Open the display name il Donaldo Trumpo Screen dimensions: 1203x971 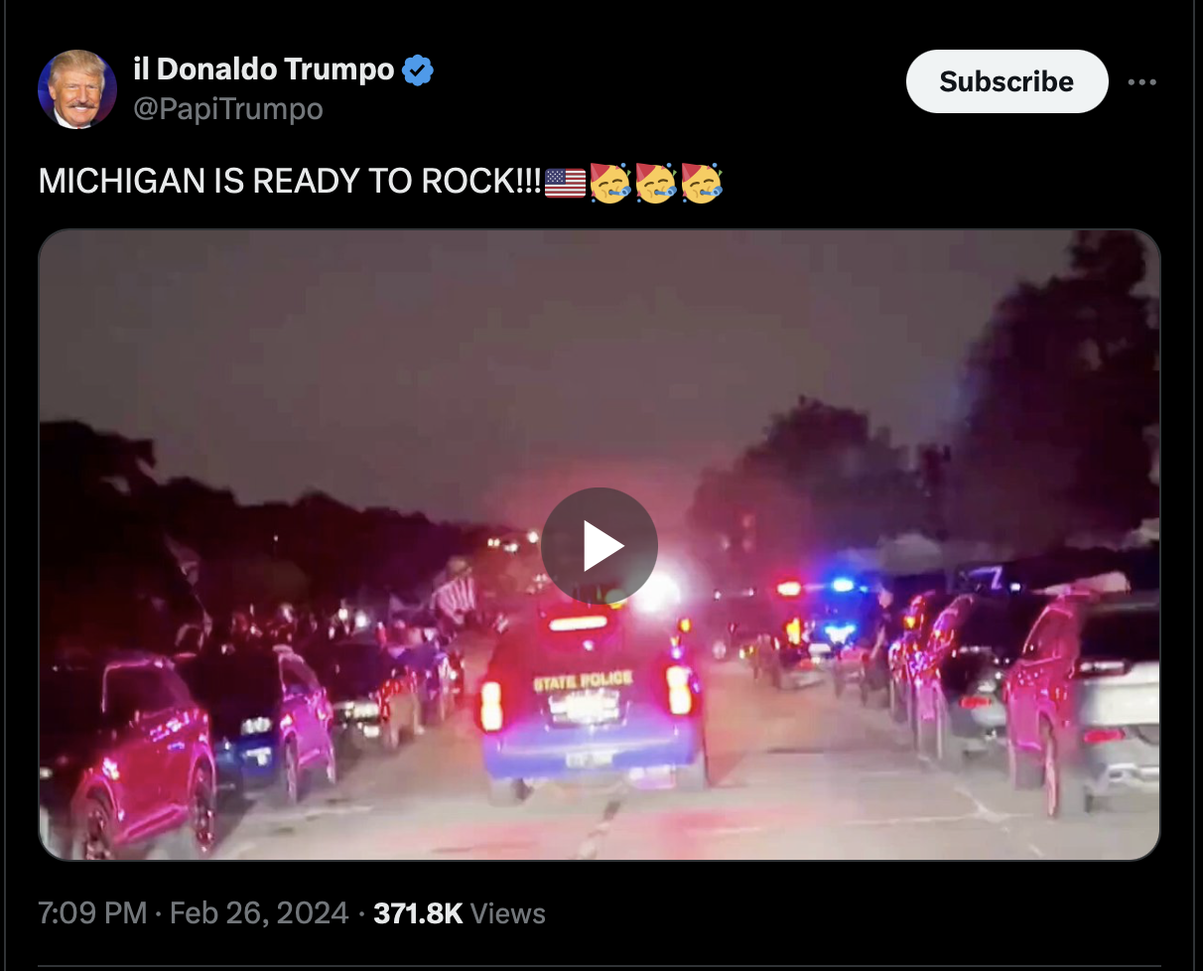click(263, 69)
